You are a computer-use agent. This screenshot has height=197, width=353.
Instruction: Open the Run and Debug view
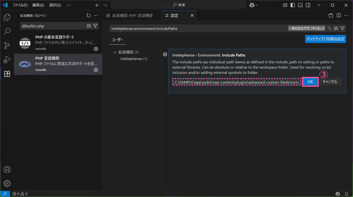pos(7,60)
